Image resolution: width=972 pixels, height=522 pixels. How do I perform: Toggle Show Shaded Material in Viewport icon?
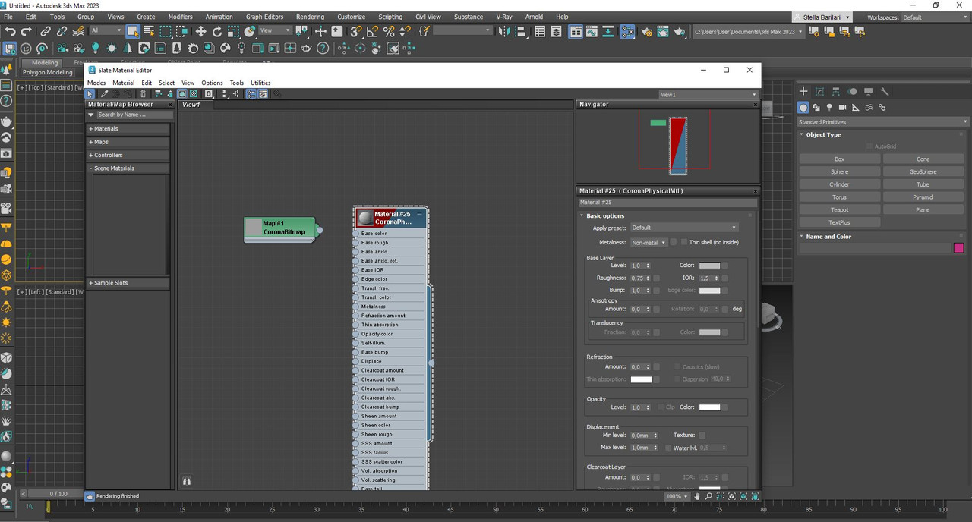[x=182, y=94]
